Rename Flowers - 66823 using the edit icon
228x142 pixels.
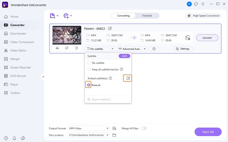(110, 29)
